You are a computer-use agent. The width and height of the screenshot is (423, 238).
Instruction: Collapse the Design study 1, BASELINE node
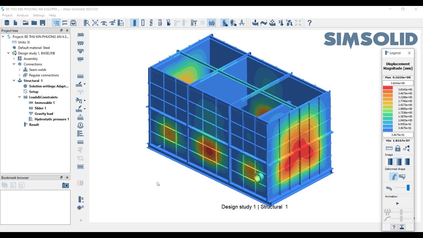coord(8,53)
